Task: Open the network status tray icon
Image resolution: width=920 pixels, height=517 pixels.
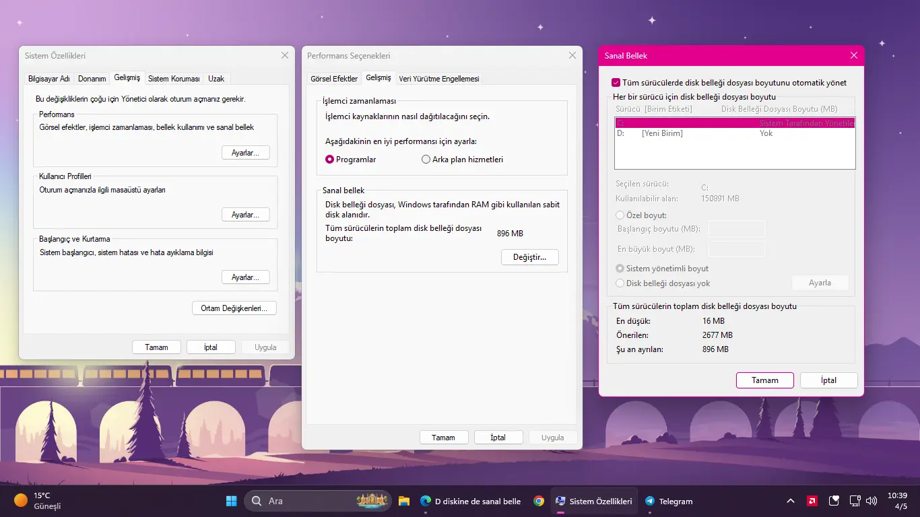Action: pyautogui.click(x=855, y=501)
